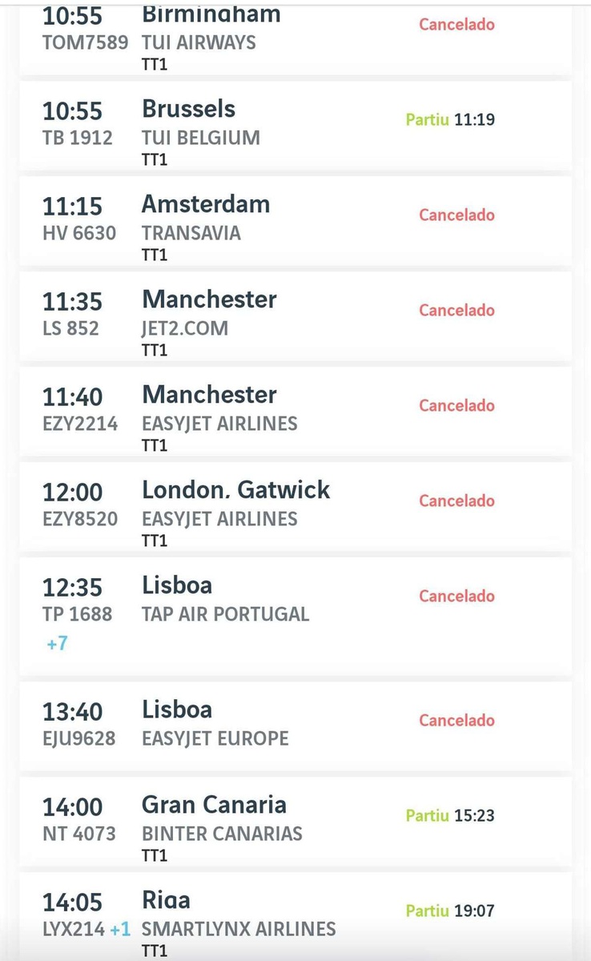Image resolution: width=591 pixels, height=961 pixels.
Task: Click the Partiu 11:19 status
Action: point(450,120)
